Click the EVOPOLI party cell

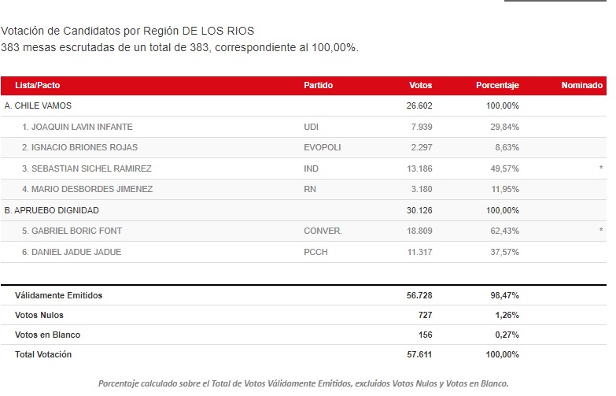tap(322, 147)
